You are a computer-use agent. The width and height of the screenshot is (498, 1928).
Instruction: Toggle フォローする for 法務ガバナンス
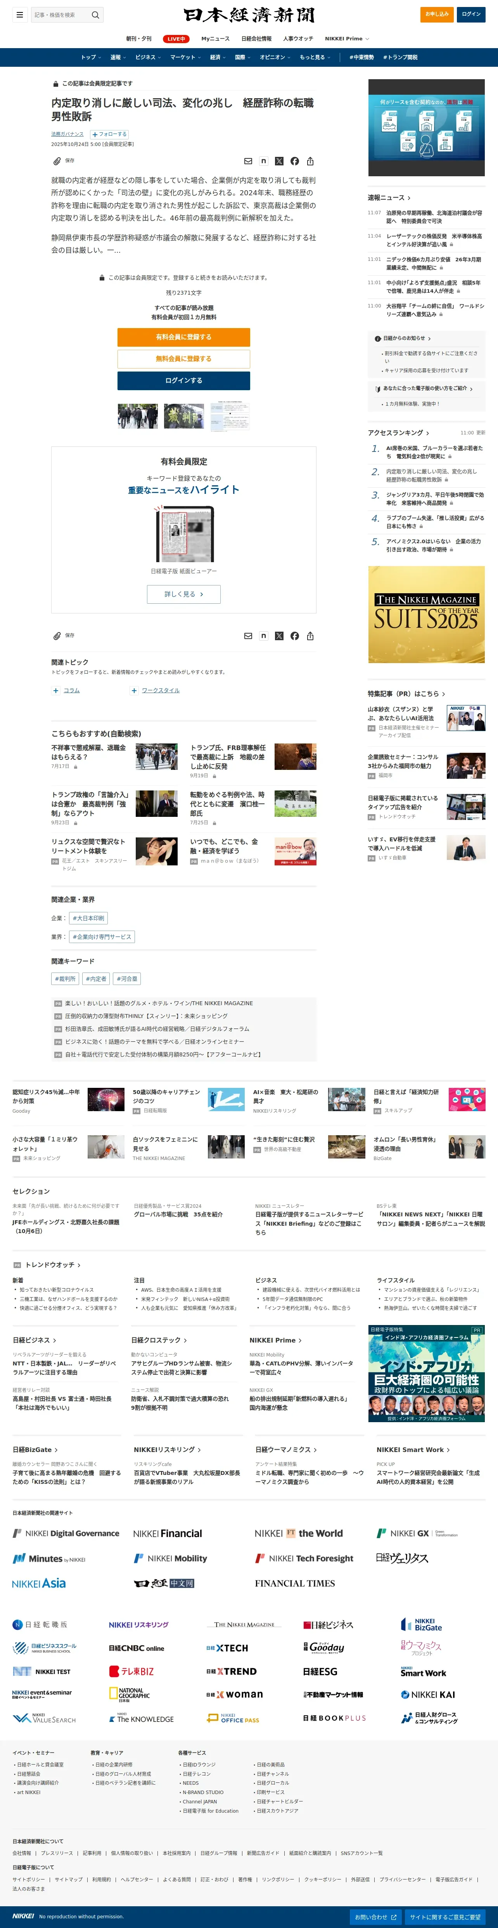pyautogui.click(x=109, y=134)
